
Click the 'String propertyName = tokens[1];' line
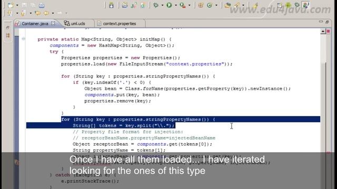coord(119,150)
